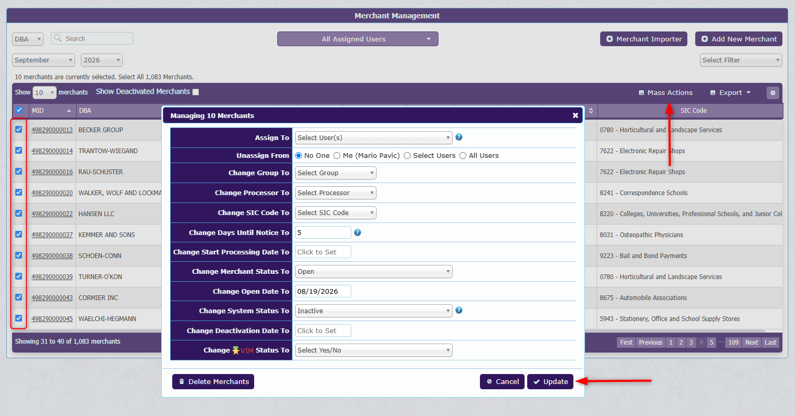Open merchant link 498290000013
Screen dimensions: 795x416
[x=52, y=130]
